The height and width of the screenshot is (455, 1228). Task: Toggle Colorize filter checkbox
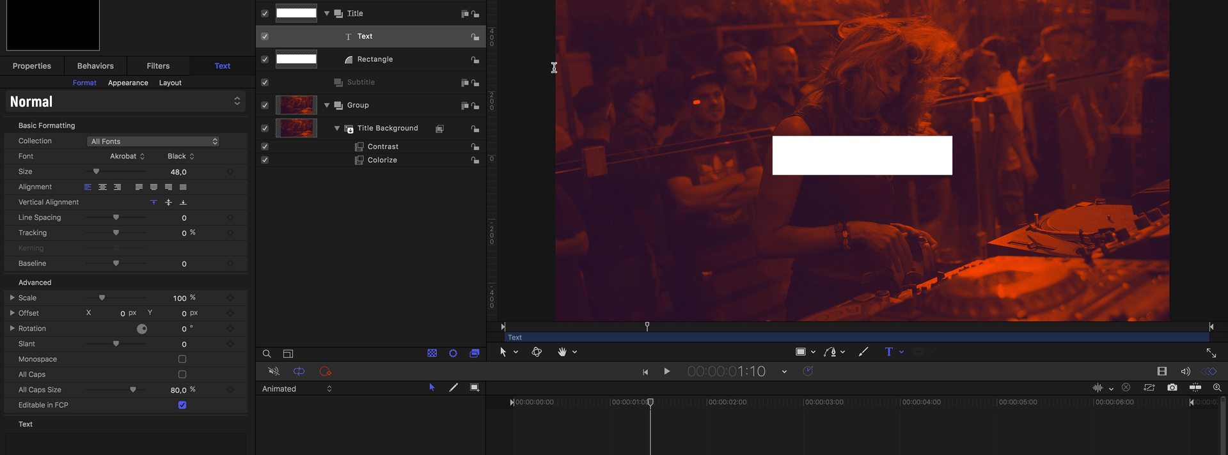point(265,160)
